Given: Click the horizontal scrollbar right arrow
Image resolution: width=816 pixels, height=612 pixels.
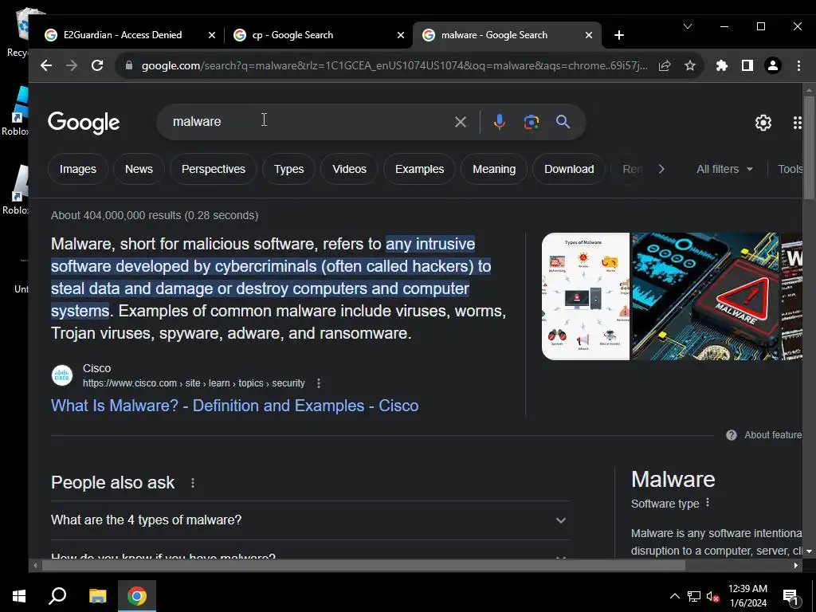Looking at the screenshot, I should tap(796, 565).
